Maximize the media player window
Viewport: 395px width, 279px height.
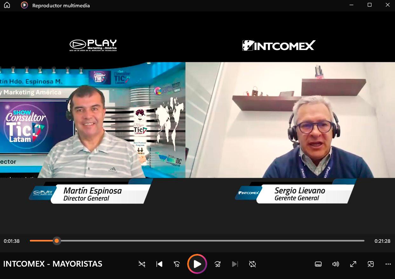tap(370, 5)
